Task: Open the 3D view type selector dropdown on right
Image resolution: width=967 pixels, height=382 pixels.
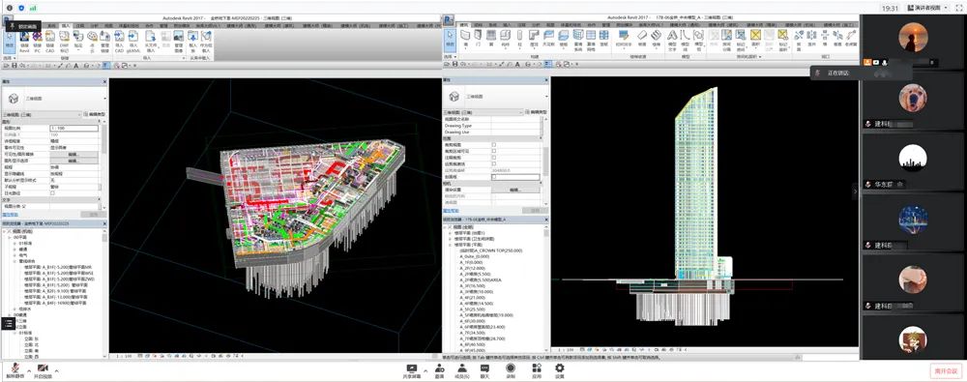Action: [495, 97]
